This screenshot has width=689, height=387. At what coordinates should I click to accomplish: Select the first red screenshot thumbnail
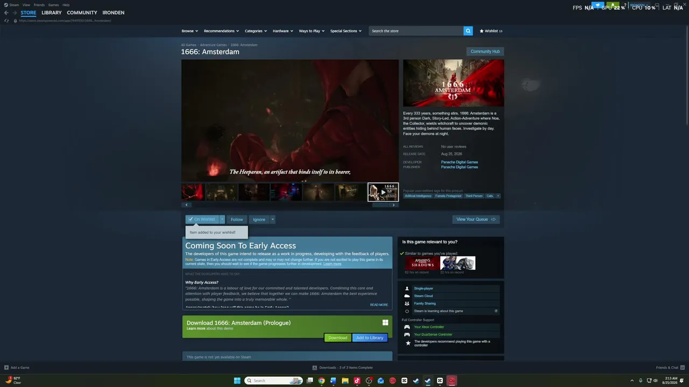coord(193,192)
